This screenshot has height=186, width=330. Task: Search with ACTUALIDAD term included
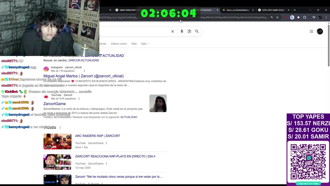(129, 117)
